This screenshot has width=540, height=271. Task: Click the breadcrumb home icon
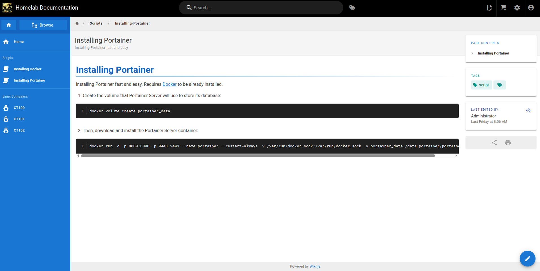77,23
